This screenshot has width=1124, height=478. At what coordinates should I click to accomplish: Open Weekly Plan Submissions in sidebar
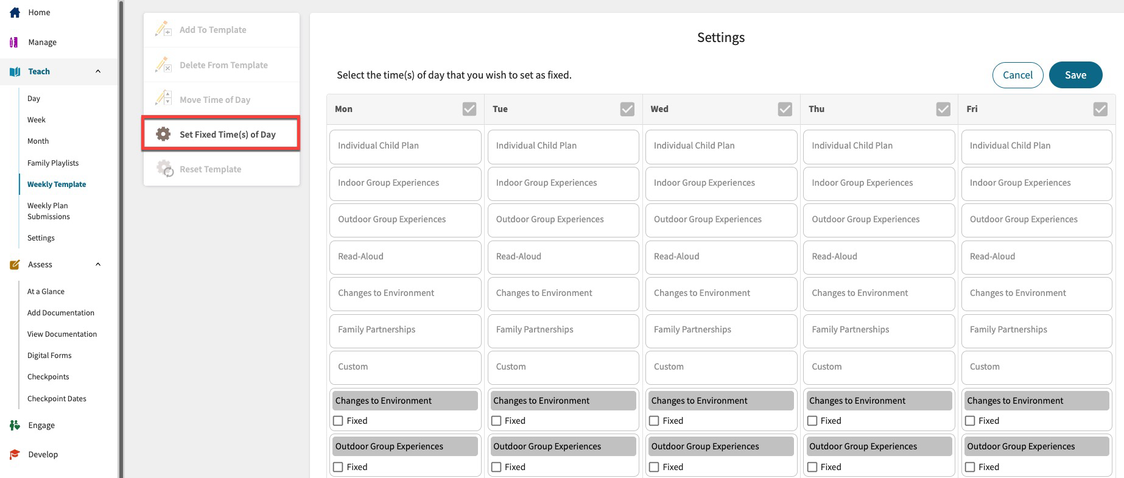tap(49, 211)
